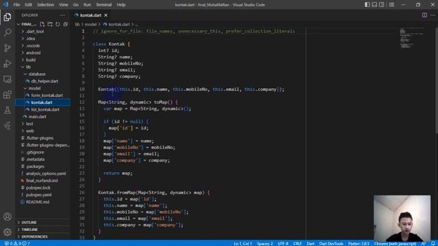This screenshot has width=438, height=246.
Task: Click errors and warnings status indicator
Action: [17, 243]
